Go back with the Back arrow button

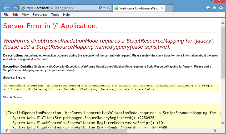pos(6,8)
